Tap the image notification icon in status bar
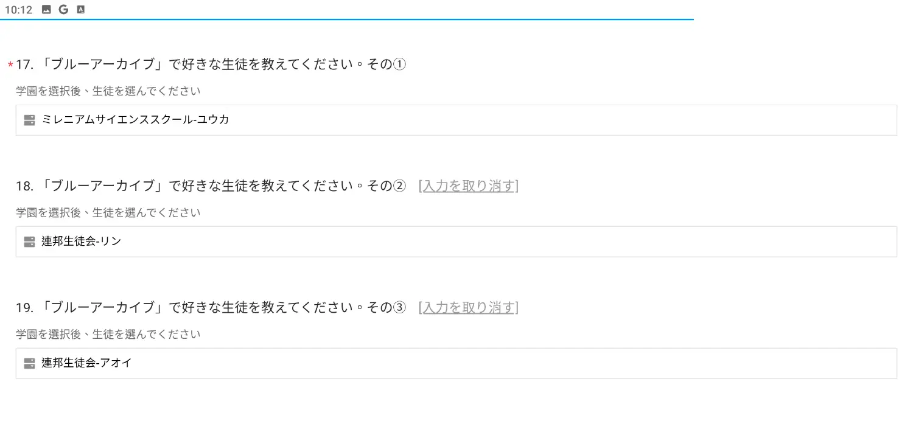Screen dimensions: 913x421 pyautogui.click(x=46, y=10)
